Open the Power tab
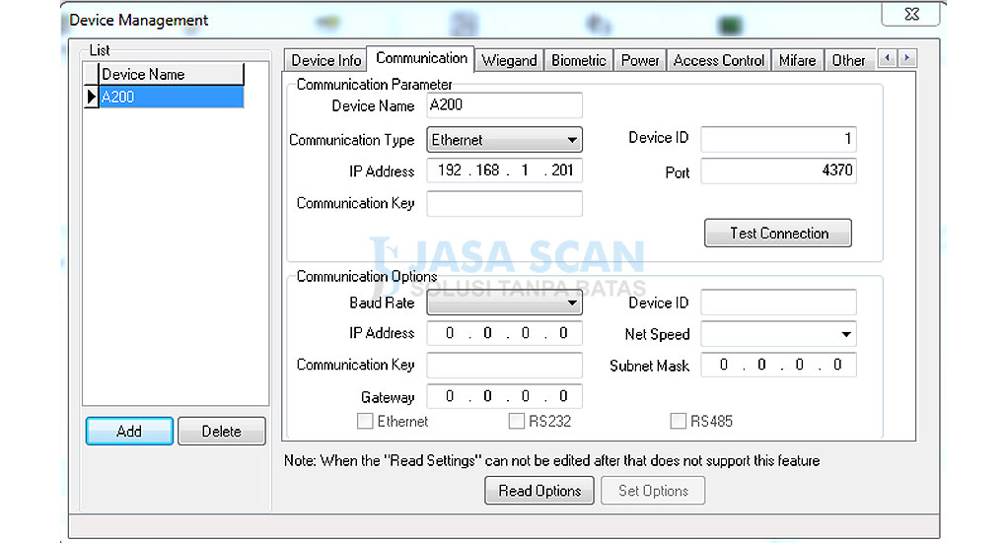 pos(640,60)
